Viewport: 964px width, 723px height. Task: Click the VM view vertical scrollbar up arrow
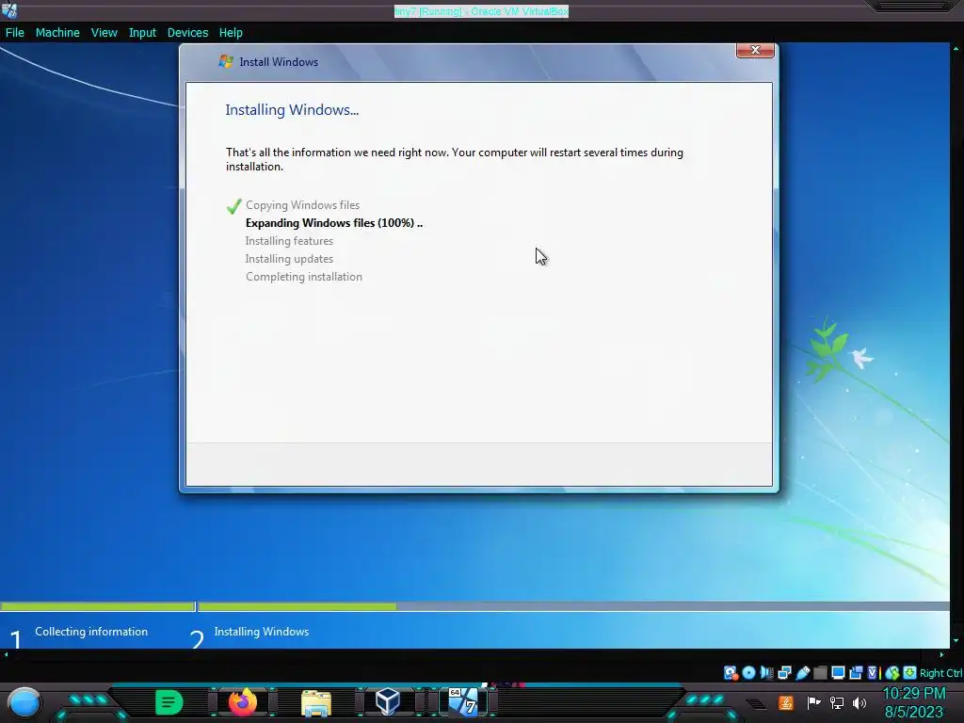pyautogui.click(x=956, y=48)
